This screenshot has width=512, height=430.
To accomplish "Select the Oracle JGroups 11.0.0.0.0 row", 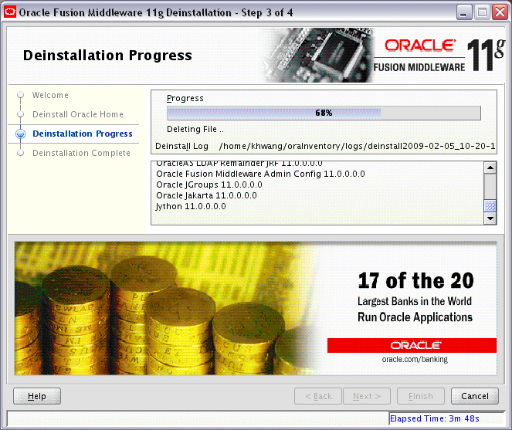I will tap(209, 185).
